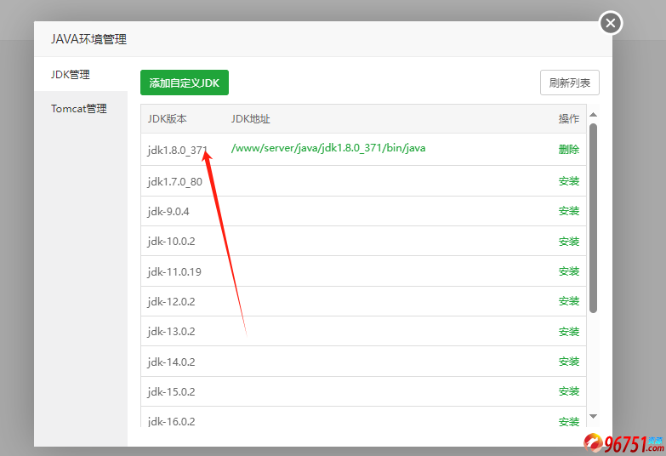Delete jdk1.8.0_371 with 删除 link

[569, 149]
